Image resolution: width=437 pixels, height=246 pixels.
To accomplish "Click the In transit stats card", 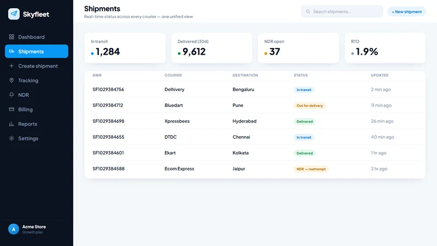I will click(125, 48).
